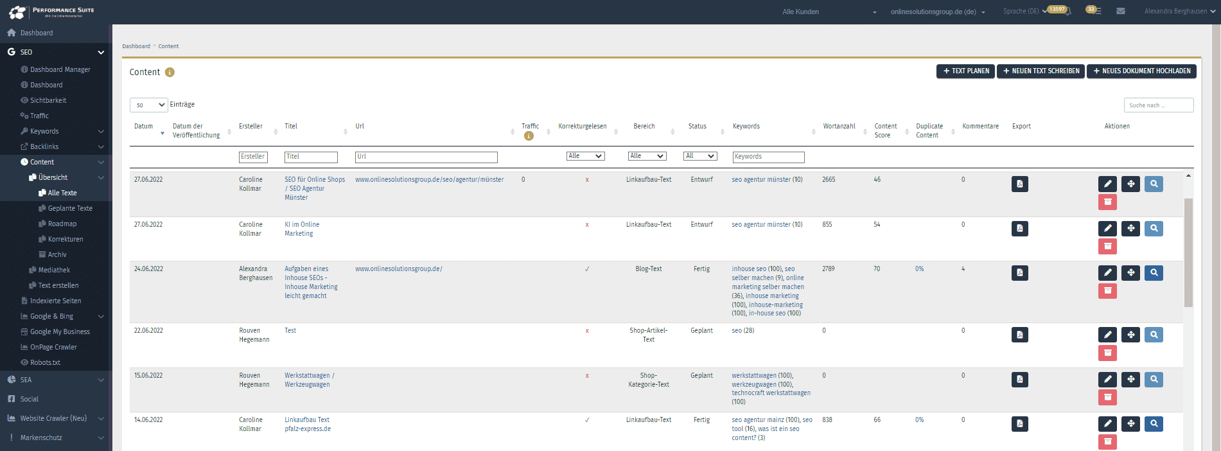Change the entries per page dropdown showing 50
The width and height of the screenshot is (1221, 451).
tap(149, 105)
